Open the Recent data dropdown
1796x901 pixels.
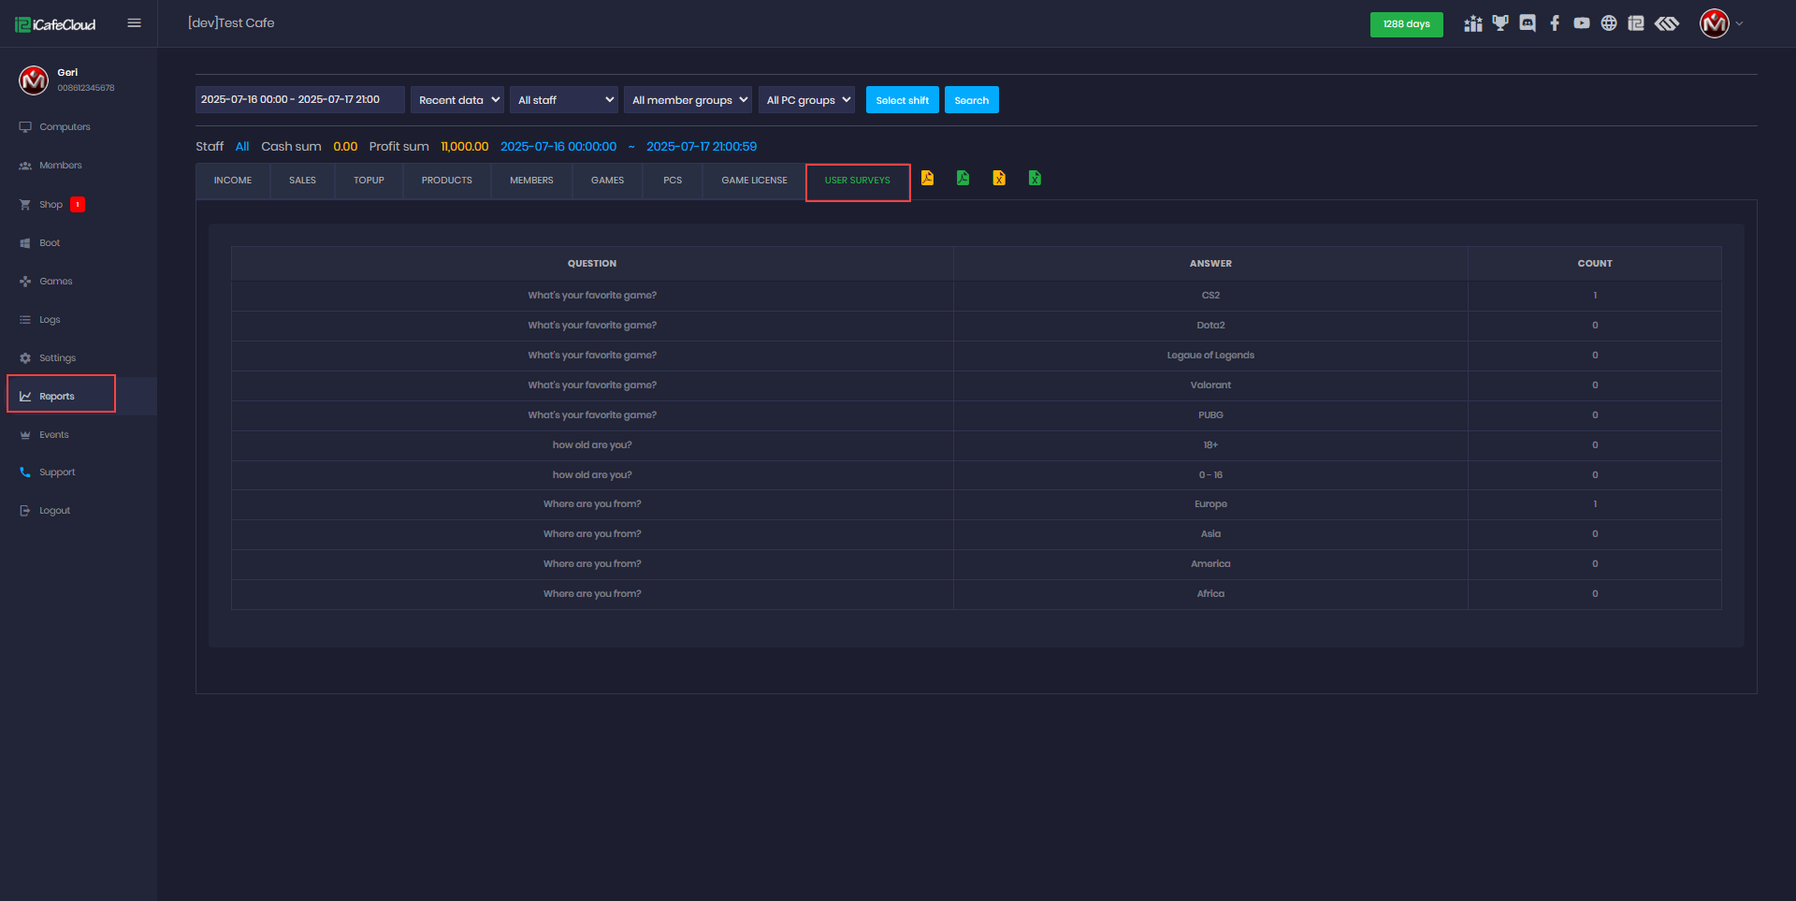pos(457,100)
